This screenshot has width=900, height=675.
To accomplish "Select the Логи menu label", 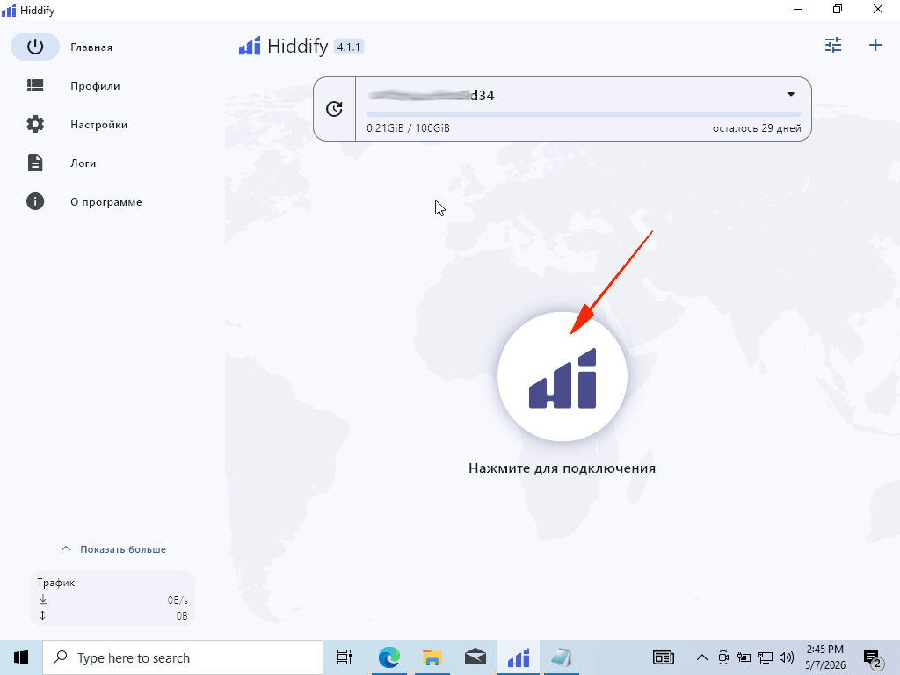I will (x=83, y=163).
